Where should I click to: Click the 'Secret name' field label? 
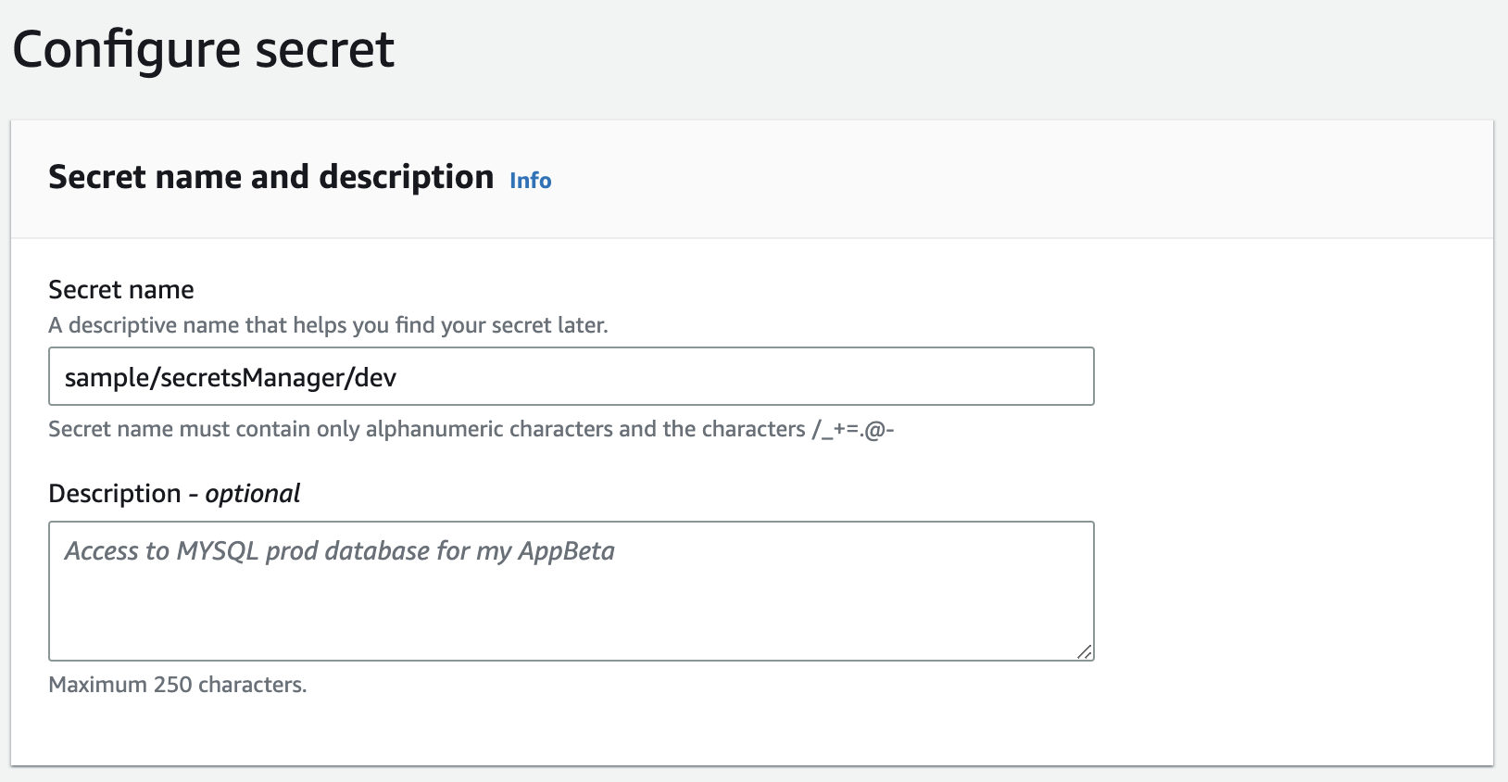pyautogui.click(x=121, y=290)
